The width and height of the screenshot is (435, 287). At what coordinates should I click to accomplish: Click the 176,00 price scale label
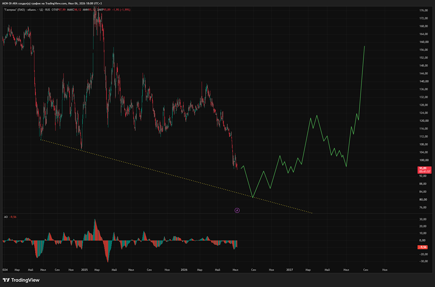(423, 10)
